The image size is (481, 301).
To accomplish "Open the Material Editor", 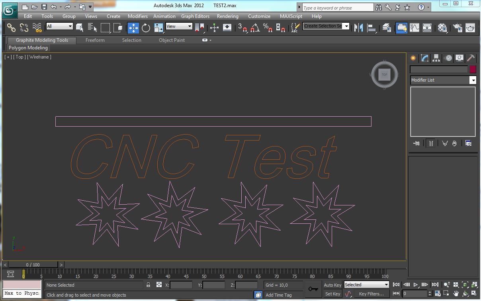I will [x=442, y=27].
